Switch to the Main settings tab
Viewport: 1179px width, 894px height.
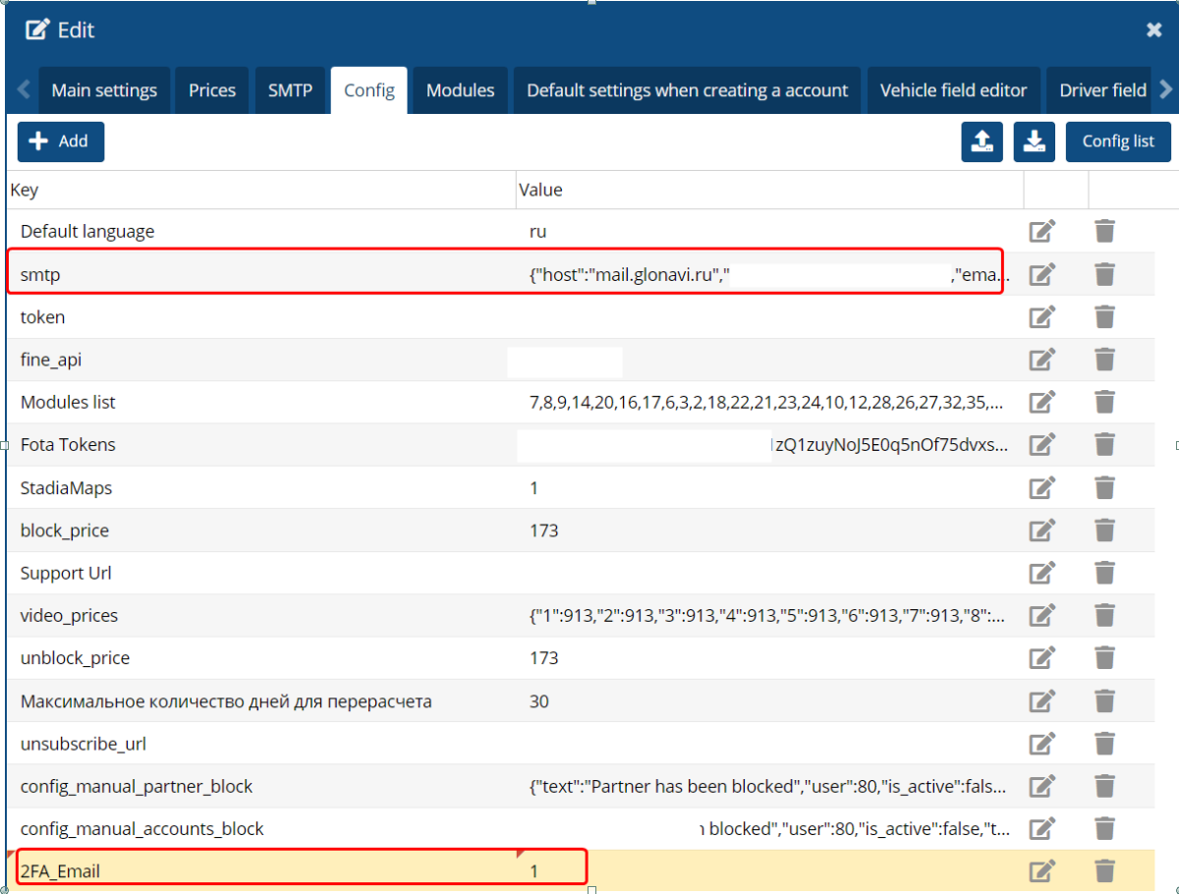pyautogui.click(x=104, y=90)
